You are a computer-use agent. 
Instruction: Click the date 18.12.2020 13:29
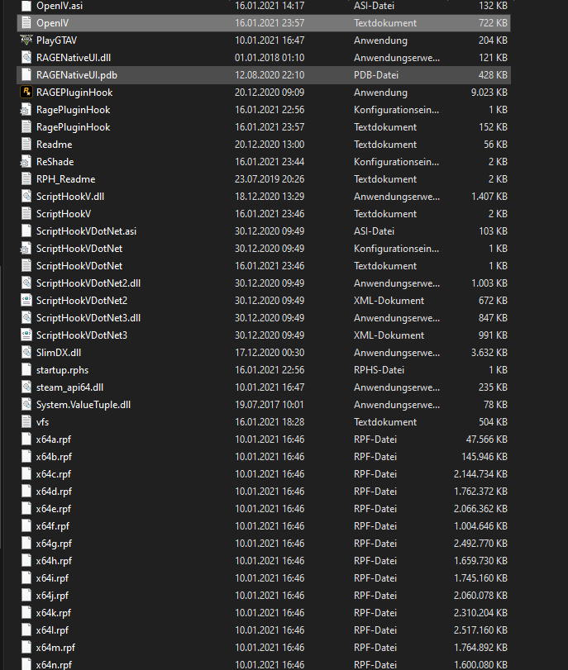click(x=270, y=197)
